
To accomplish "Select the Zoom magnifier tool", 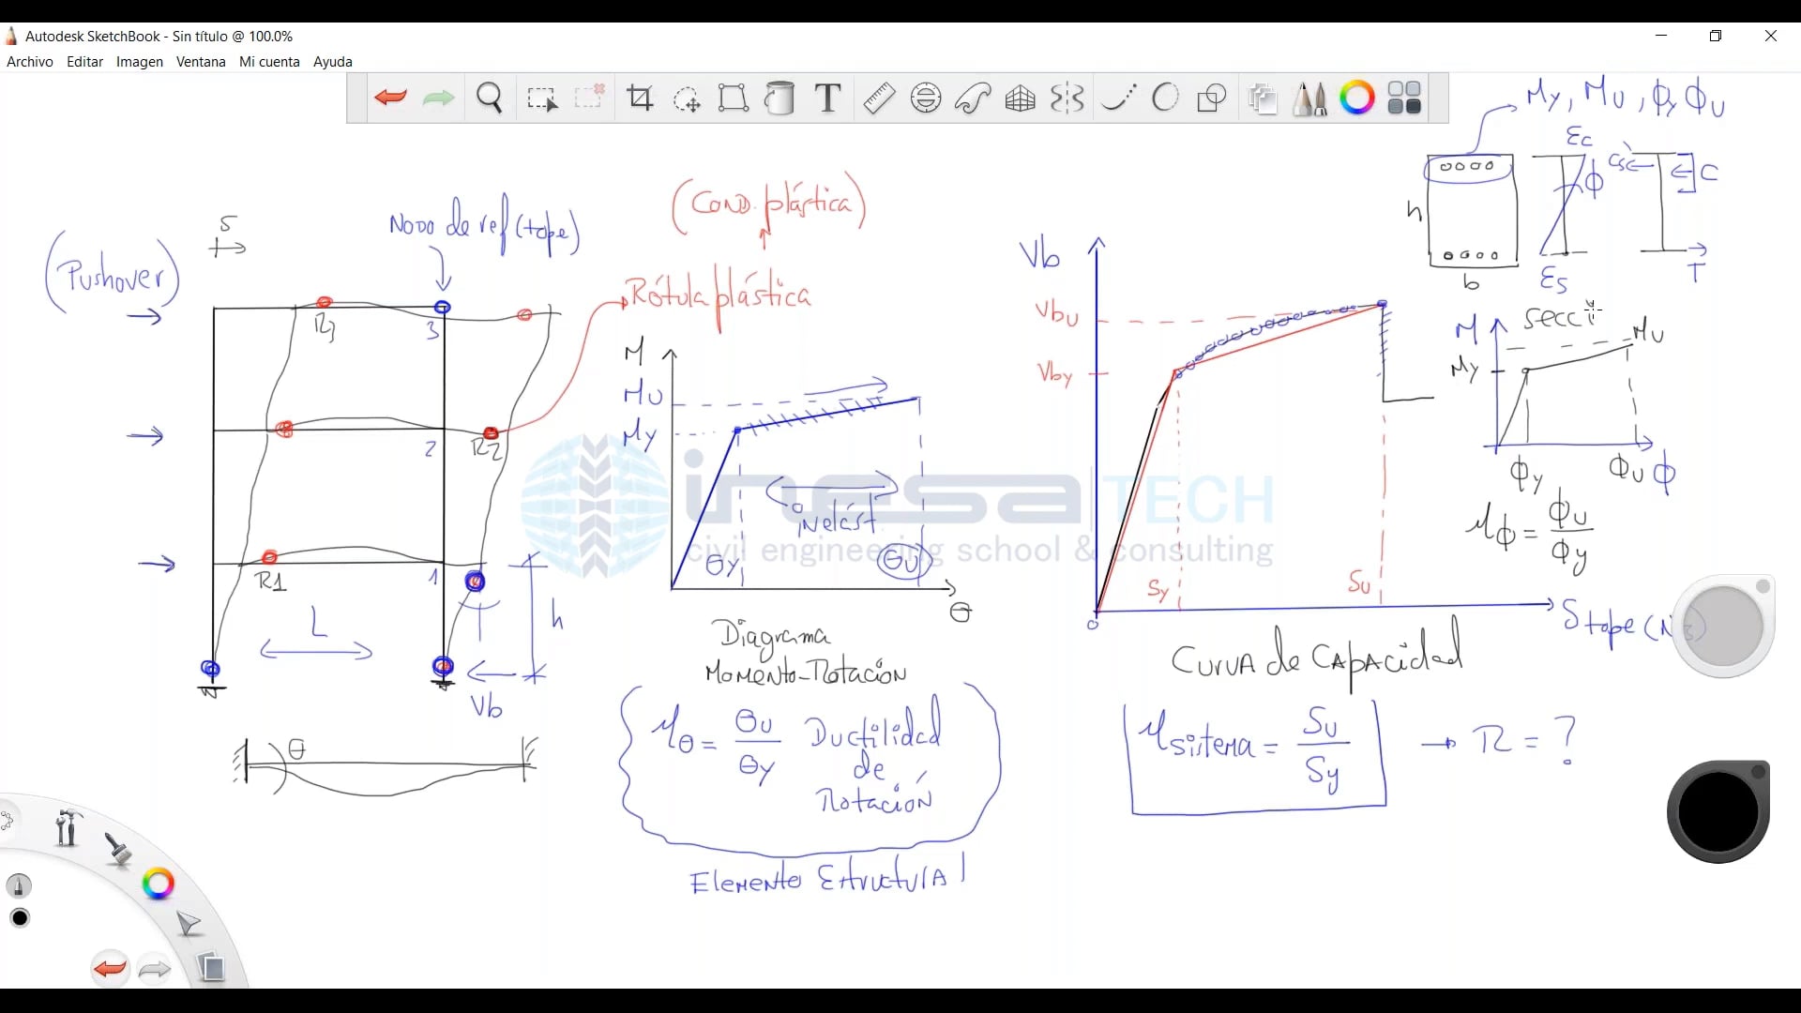I will point(489,98).
